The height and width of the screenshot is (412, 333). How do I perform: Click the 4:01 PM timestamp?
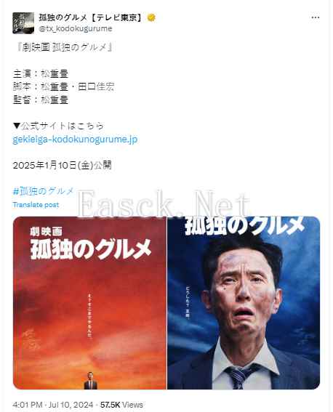(28, 405)
